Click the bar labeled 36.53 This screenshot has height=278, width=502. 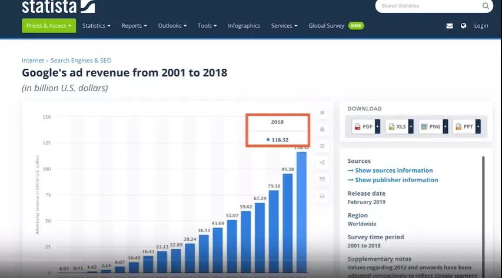(204, 254)
